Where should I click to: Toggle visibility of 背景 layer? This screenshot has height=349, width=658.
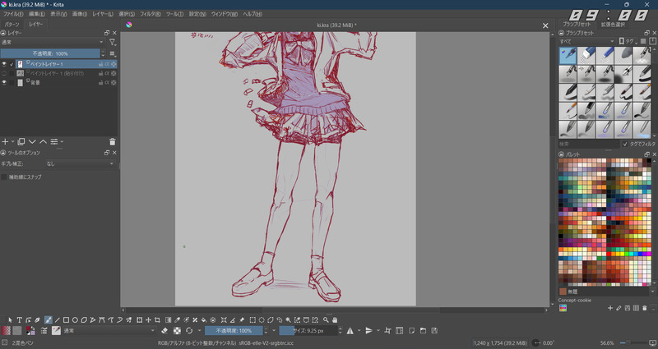4,82
